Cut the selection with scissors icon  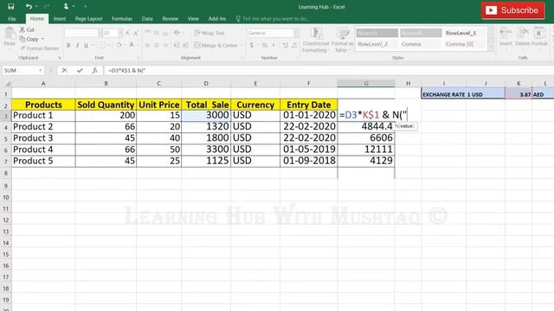point(27,29)
